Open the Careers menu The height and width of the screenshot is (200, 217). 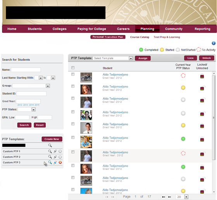pos(123,29)
